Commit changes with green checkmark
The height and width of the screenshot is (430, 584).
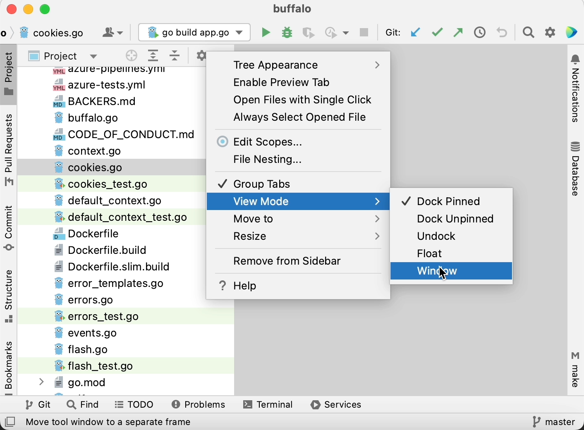click(438, 33)
